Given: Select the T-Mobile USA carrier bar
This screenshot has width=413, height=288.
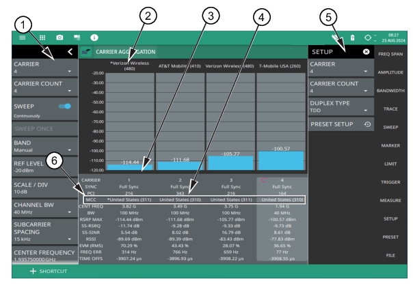Looking at the screenshot, I should pos(279,160).
